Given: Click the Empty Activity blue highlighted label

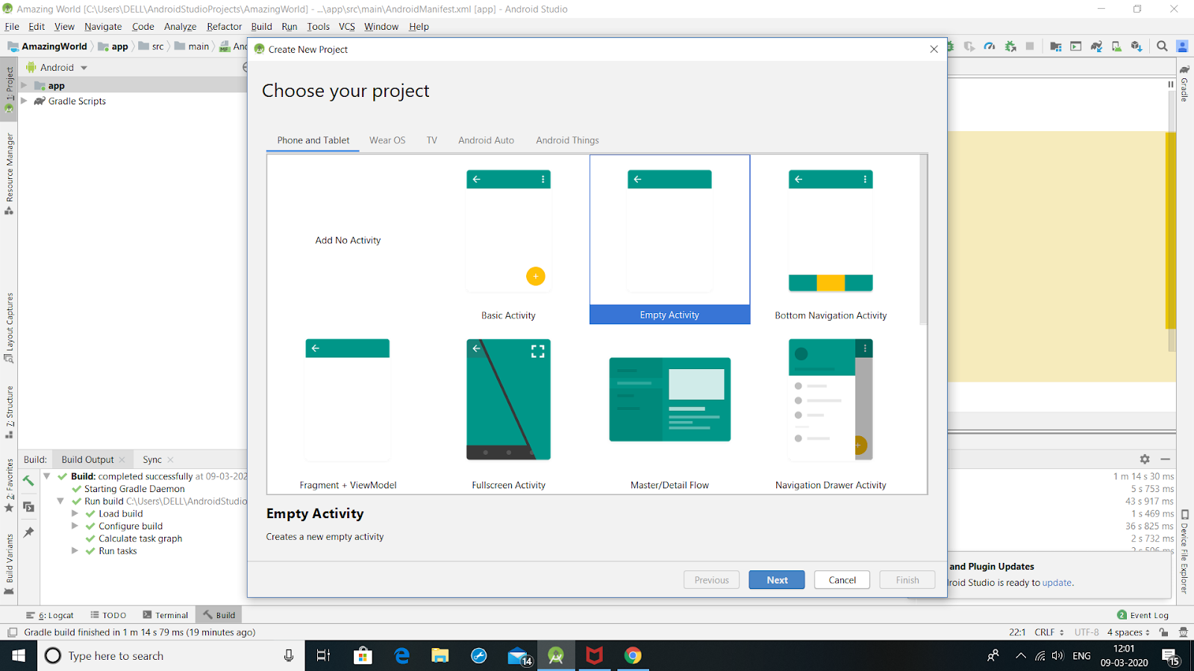Looking at the screenshot, I should (x=669, y=315).
